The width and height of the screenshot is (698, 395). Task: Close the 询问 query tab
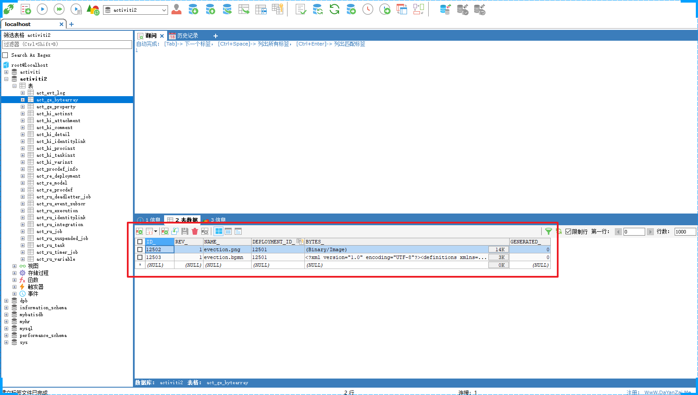[x=162, y=36]
